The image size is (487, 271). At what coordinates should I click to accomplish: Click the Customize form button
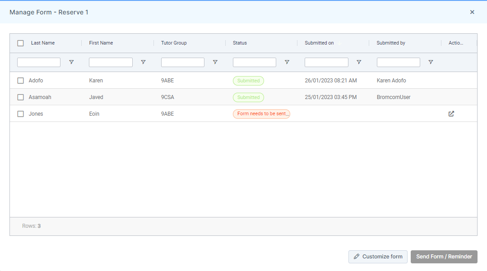pos(378,257)
